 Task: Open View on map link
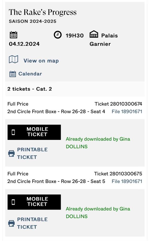[41, 61]
